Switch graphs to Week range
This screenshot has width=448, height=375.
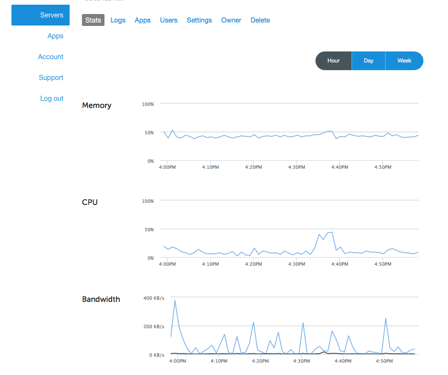coord(404,61)
